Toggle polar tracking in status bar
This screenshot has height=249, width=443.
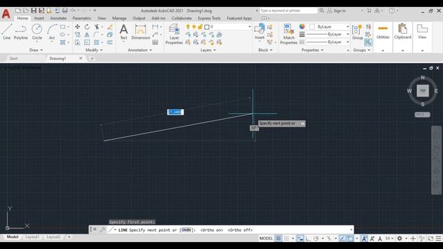click(x=316, y=239)
